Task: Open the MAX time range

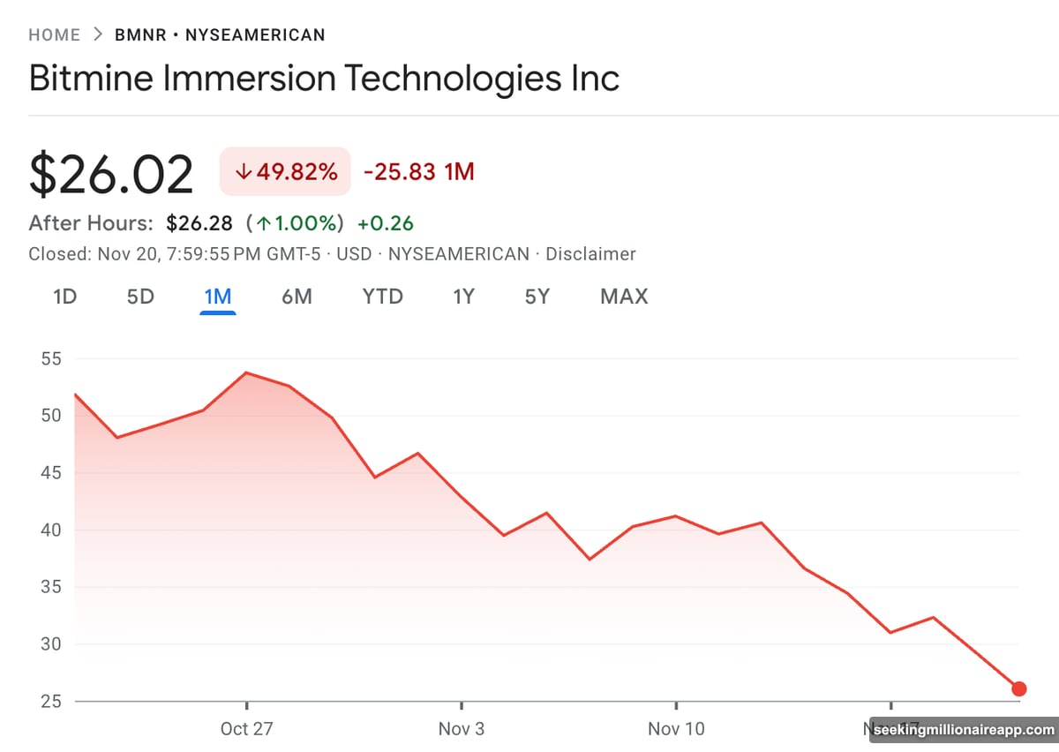Action: pos(624,297)
